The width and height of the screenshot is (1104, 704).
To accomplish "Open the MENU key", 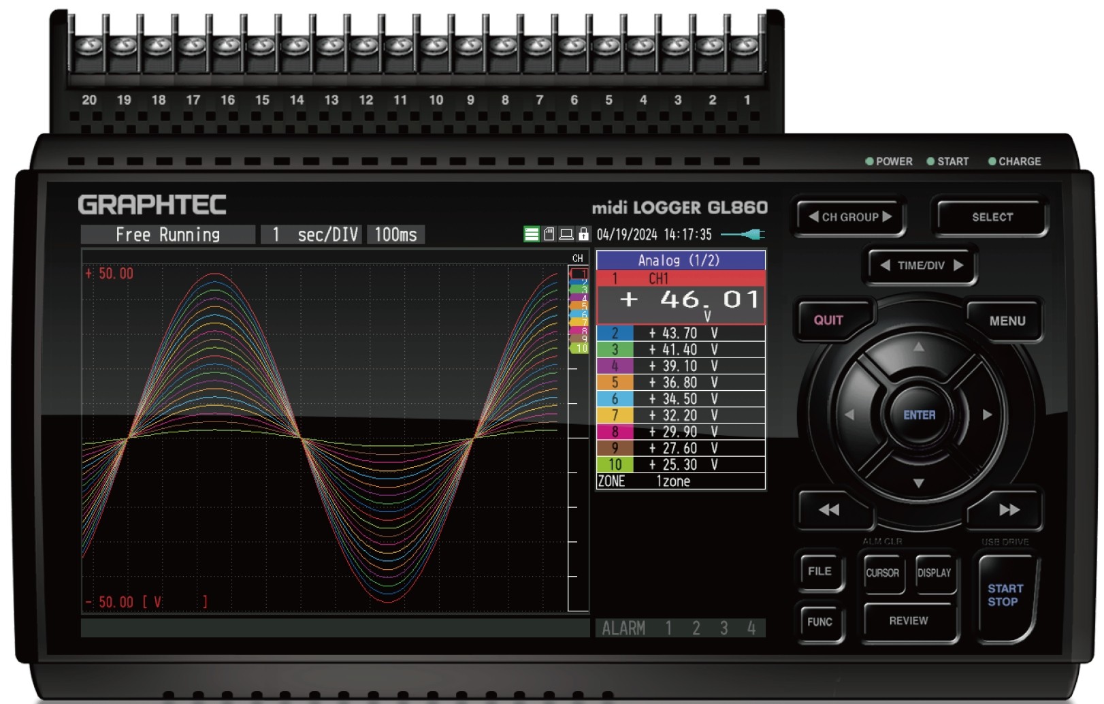I will pos(1007,321).
